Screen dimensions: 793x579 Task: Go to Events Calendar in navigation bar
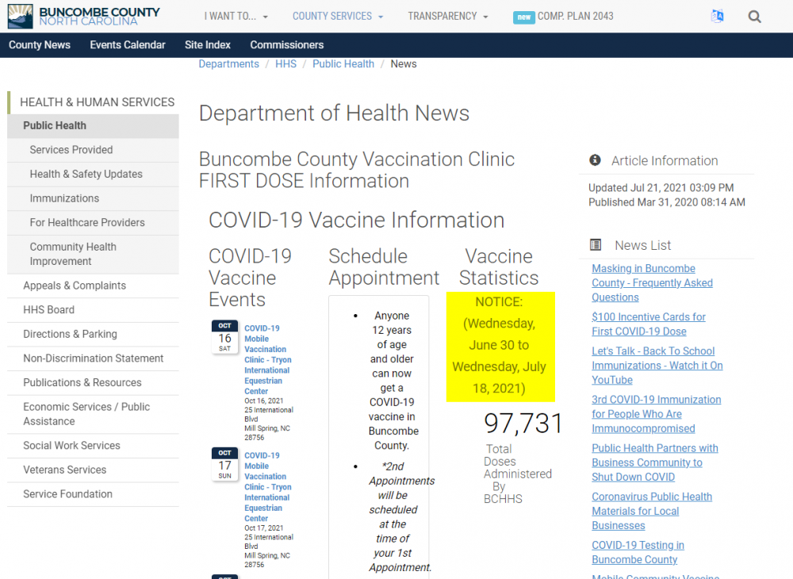128,44
